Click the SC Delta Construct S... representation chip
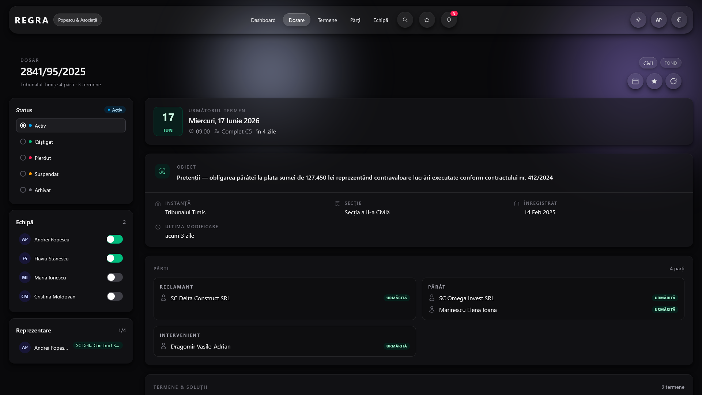This screenshot has width=702, height=395. pos(98,346)
